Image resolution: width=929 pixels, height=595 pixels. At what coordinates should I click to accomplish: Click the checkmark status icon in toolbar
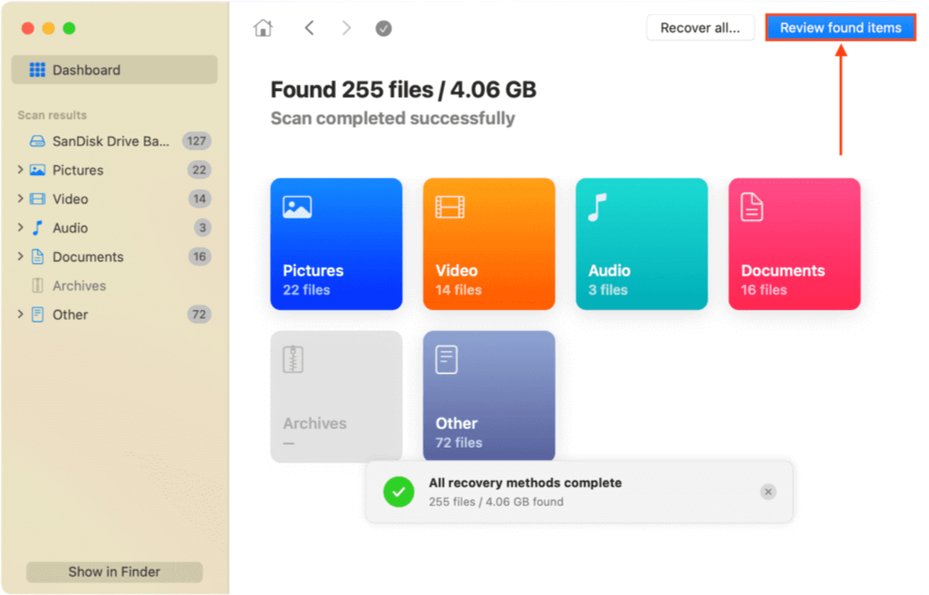pyautogui.click(x=383, y=28)
